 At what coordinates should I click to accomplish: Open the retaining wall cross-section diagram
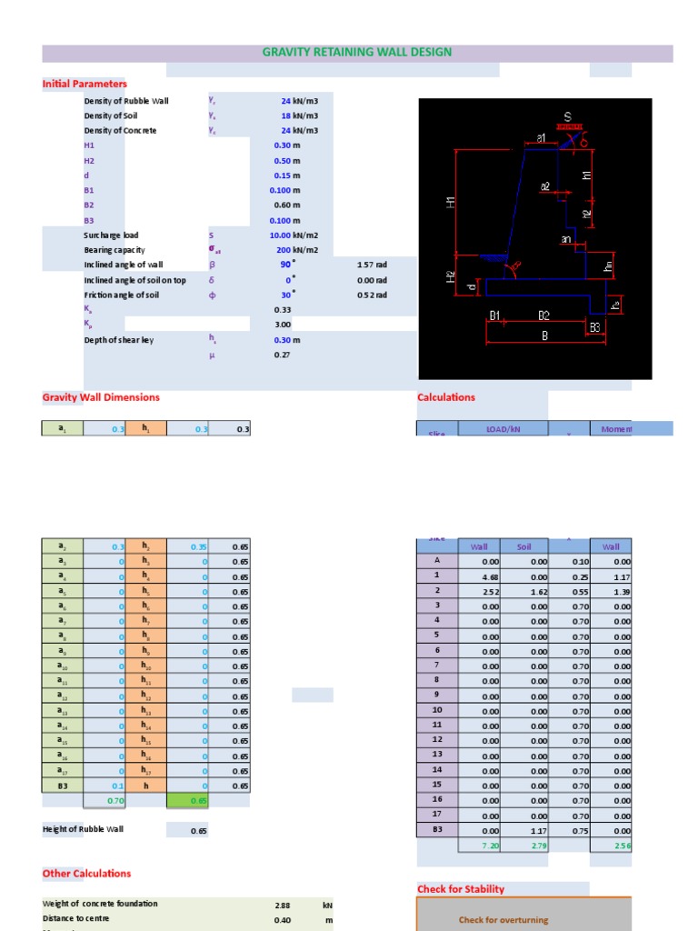click(534, 239)
